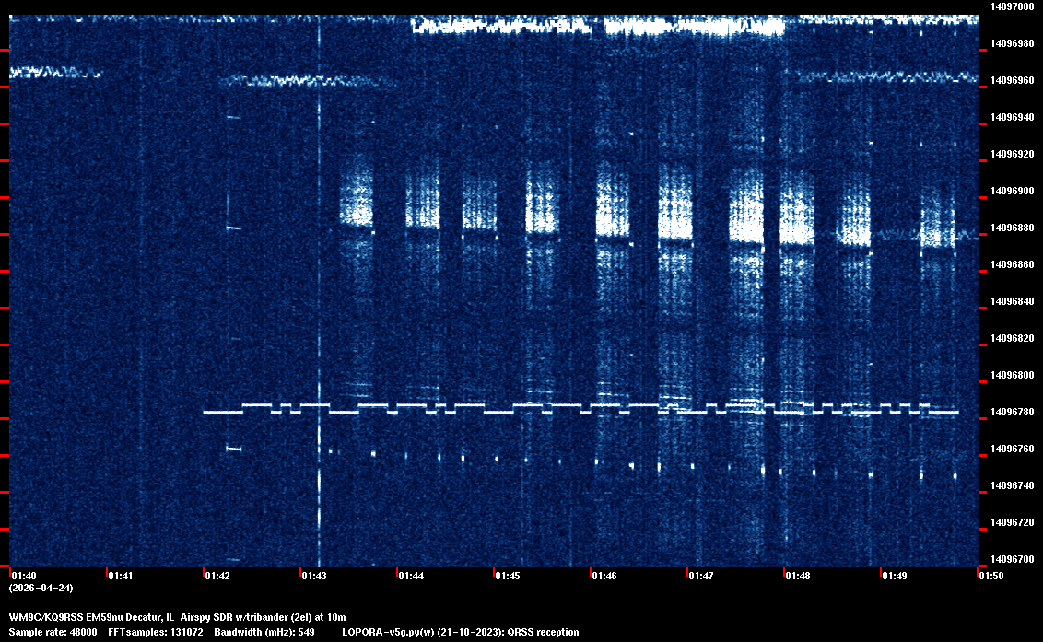The image size is (1043, 642).
Task: Click the 14096840 frequency label
Action: (1013, 301)
